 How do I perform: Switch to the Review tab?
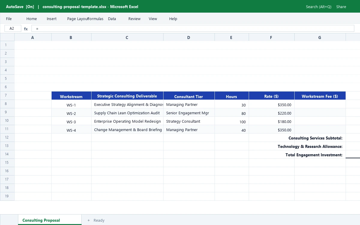[134, 19]
